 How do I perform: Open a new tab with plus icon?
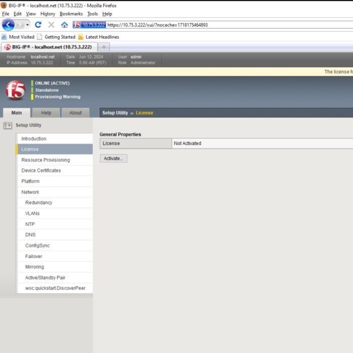pos(105,47)
